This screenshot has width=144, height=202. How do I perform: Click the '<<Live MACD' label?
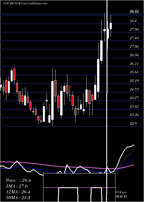(121, 194)
